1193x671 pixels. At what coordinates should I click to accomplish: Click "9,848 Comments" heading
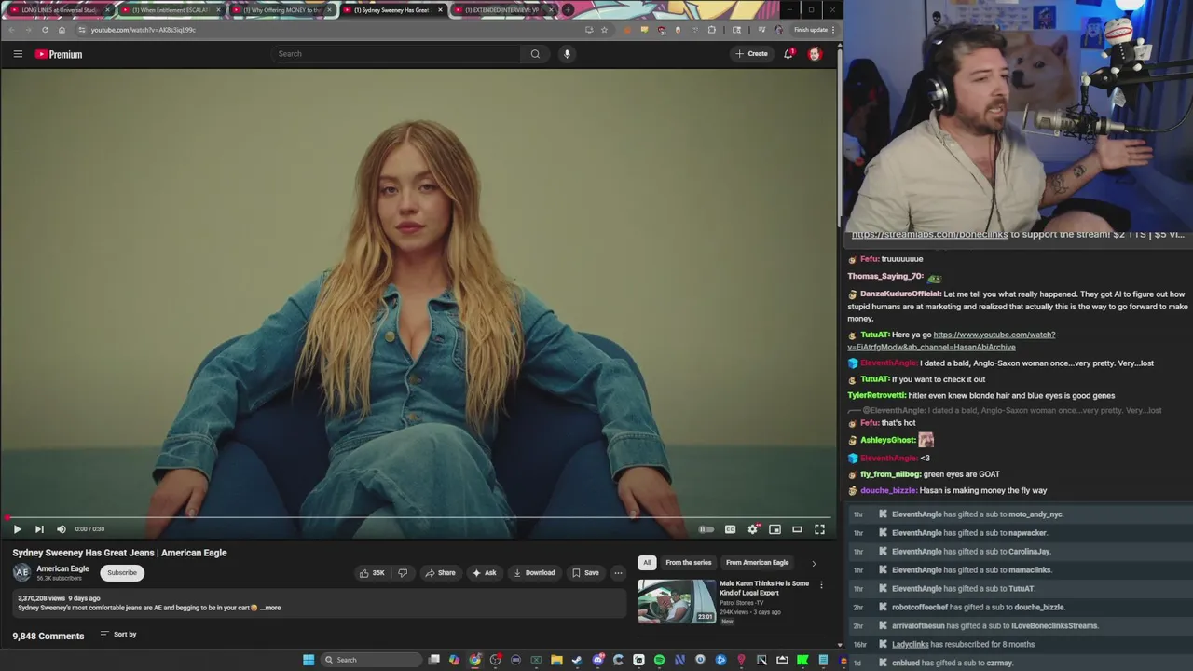[x=48, y=636]
